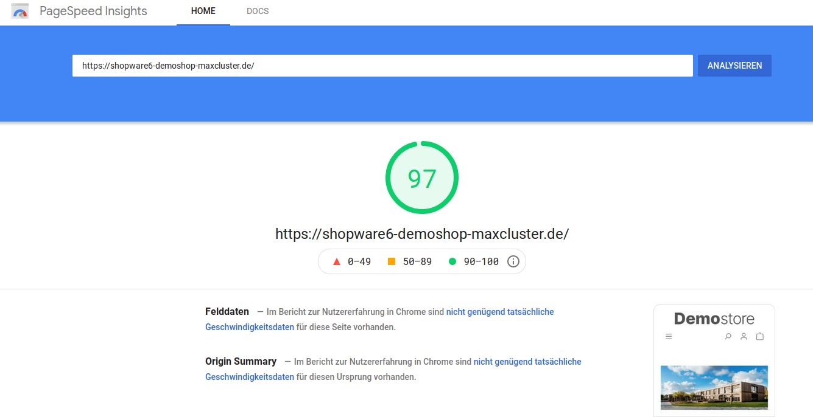Click the Demostore page screenshot thumbnail
This screenshot has height=417, width=813.
coord(714,360)
